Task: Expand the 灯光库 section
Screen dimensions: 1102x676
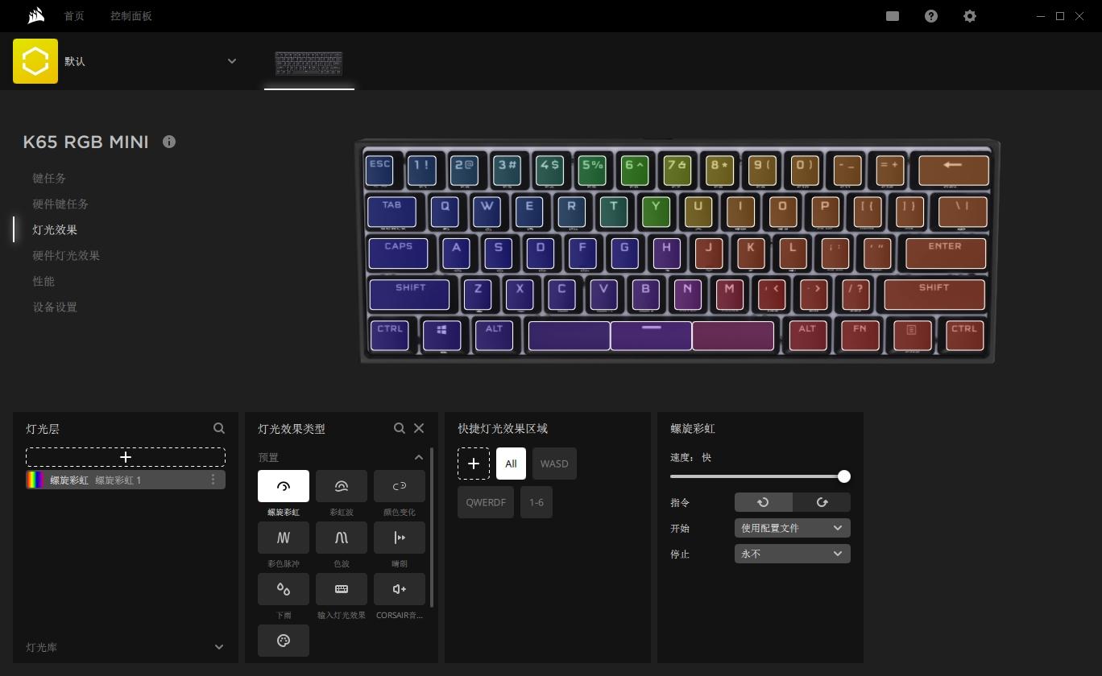Action: pyautogui.click(x=219, y=647)
